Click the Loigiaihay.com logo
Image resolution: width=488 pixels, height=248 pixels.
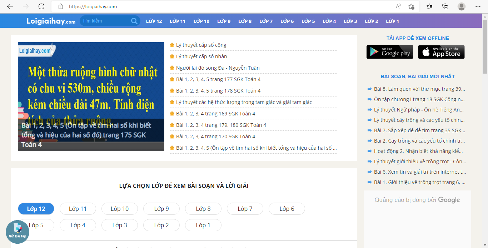pyautogui.click(x=51, y=21)
